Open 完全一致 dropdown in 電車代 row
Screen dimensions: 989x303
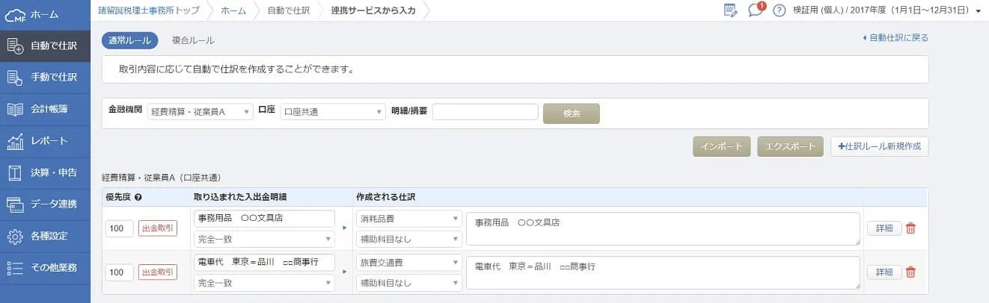(x=263, y=283)
